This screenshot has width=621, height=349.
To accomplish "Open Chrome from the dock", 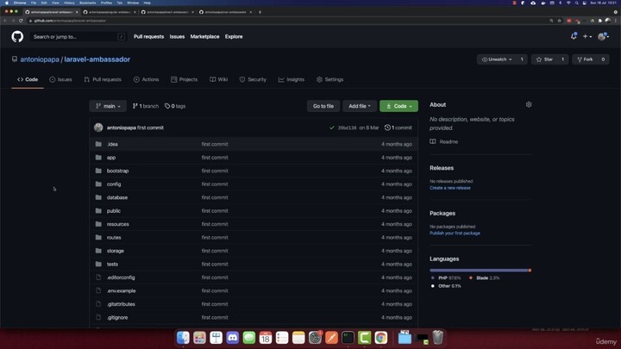I will [x=380, y=338].
